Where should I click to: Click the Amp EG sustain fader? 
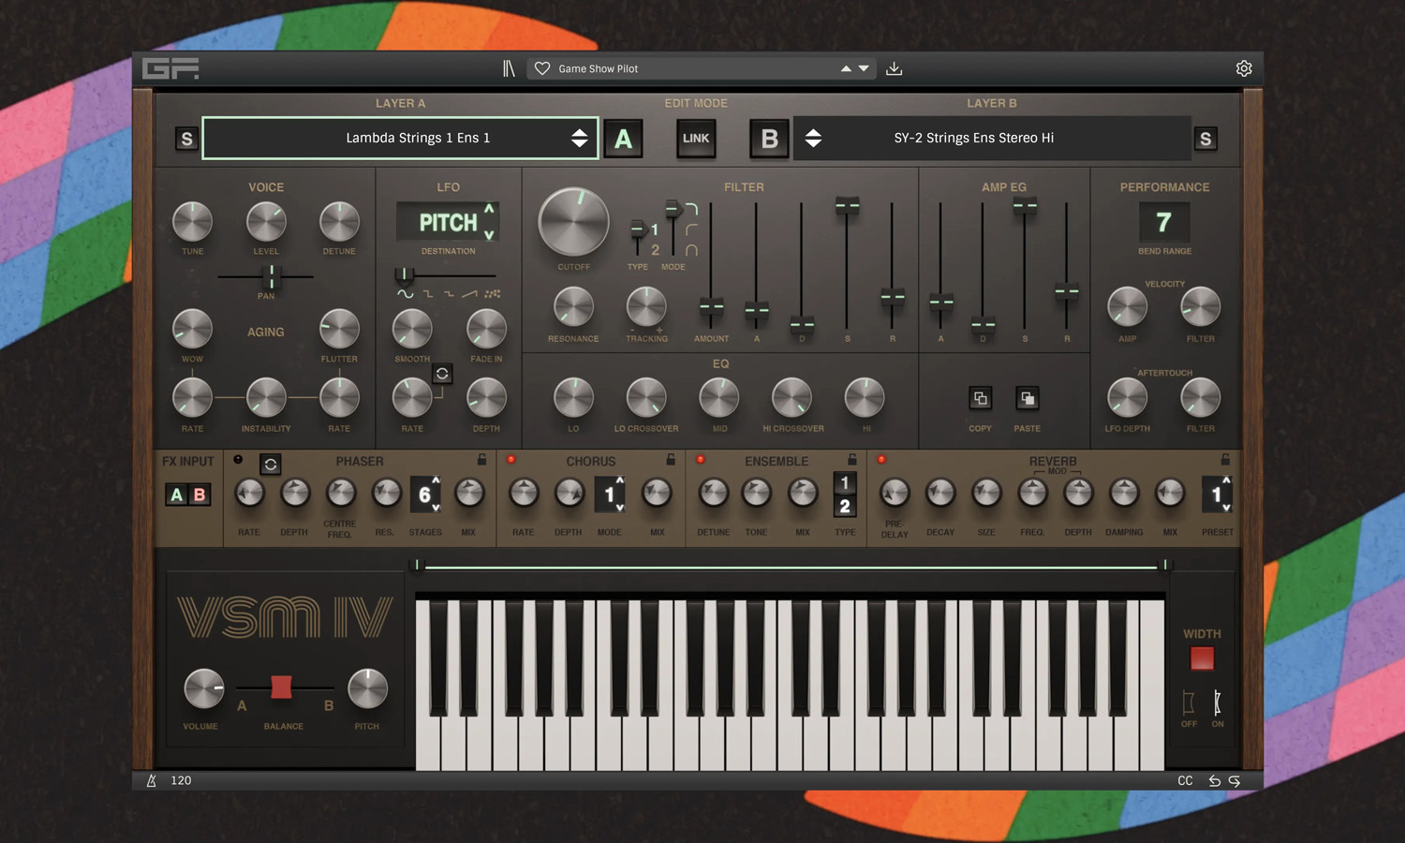click(1025, 207)
